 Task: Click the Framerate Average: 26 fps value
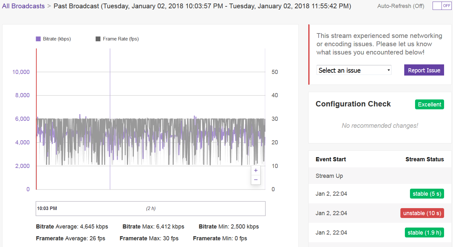click(x=70, y=238)
